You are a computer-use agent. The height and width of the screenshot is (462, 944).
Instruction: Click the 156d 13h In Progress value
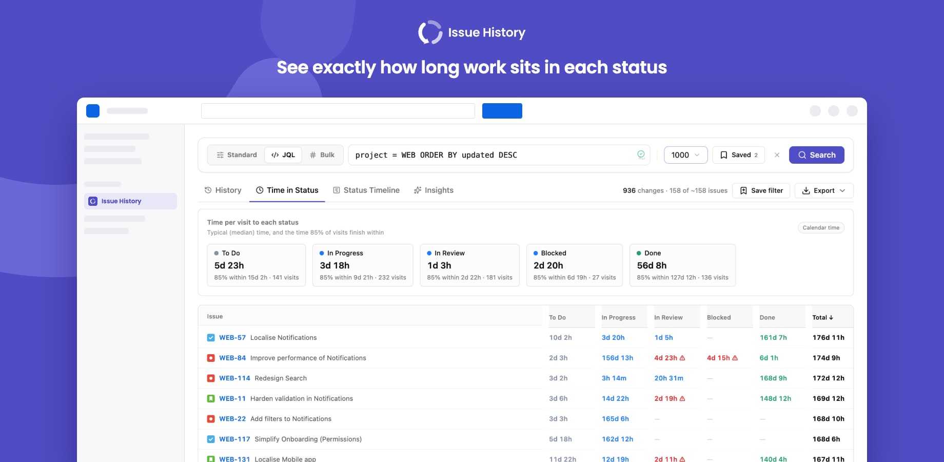pos(617,358)
